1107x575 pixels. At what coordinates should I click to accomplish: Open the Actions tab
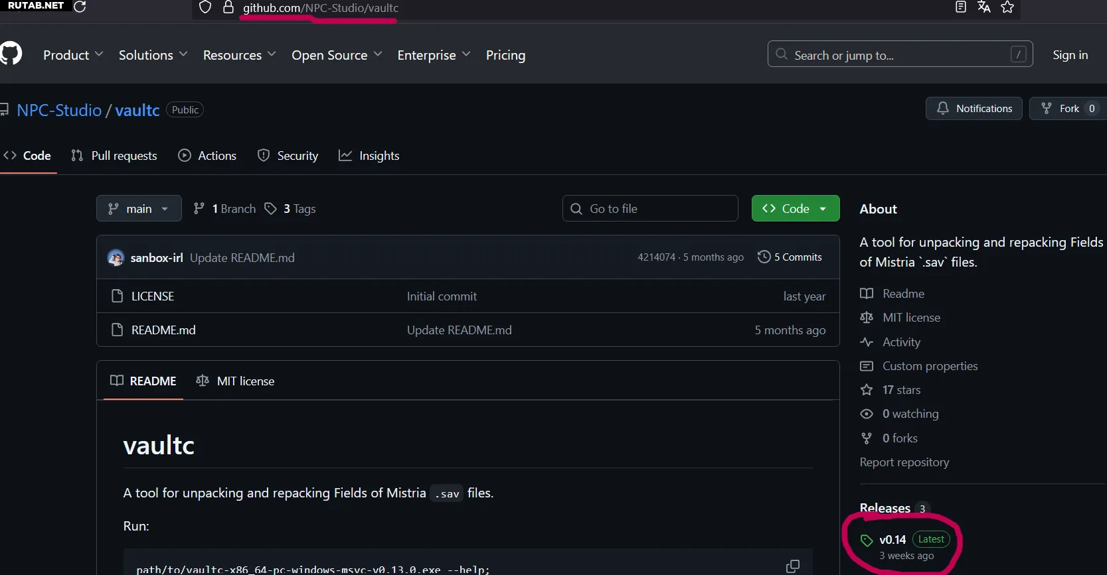207,155
